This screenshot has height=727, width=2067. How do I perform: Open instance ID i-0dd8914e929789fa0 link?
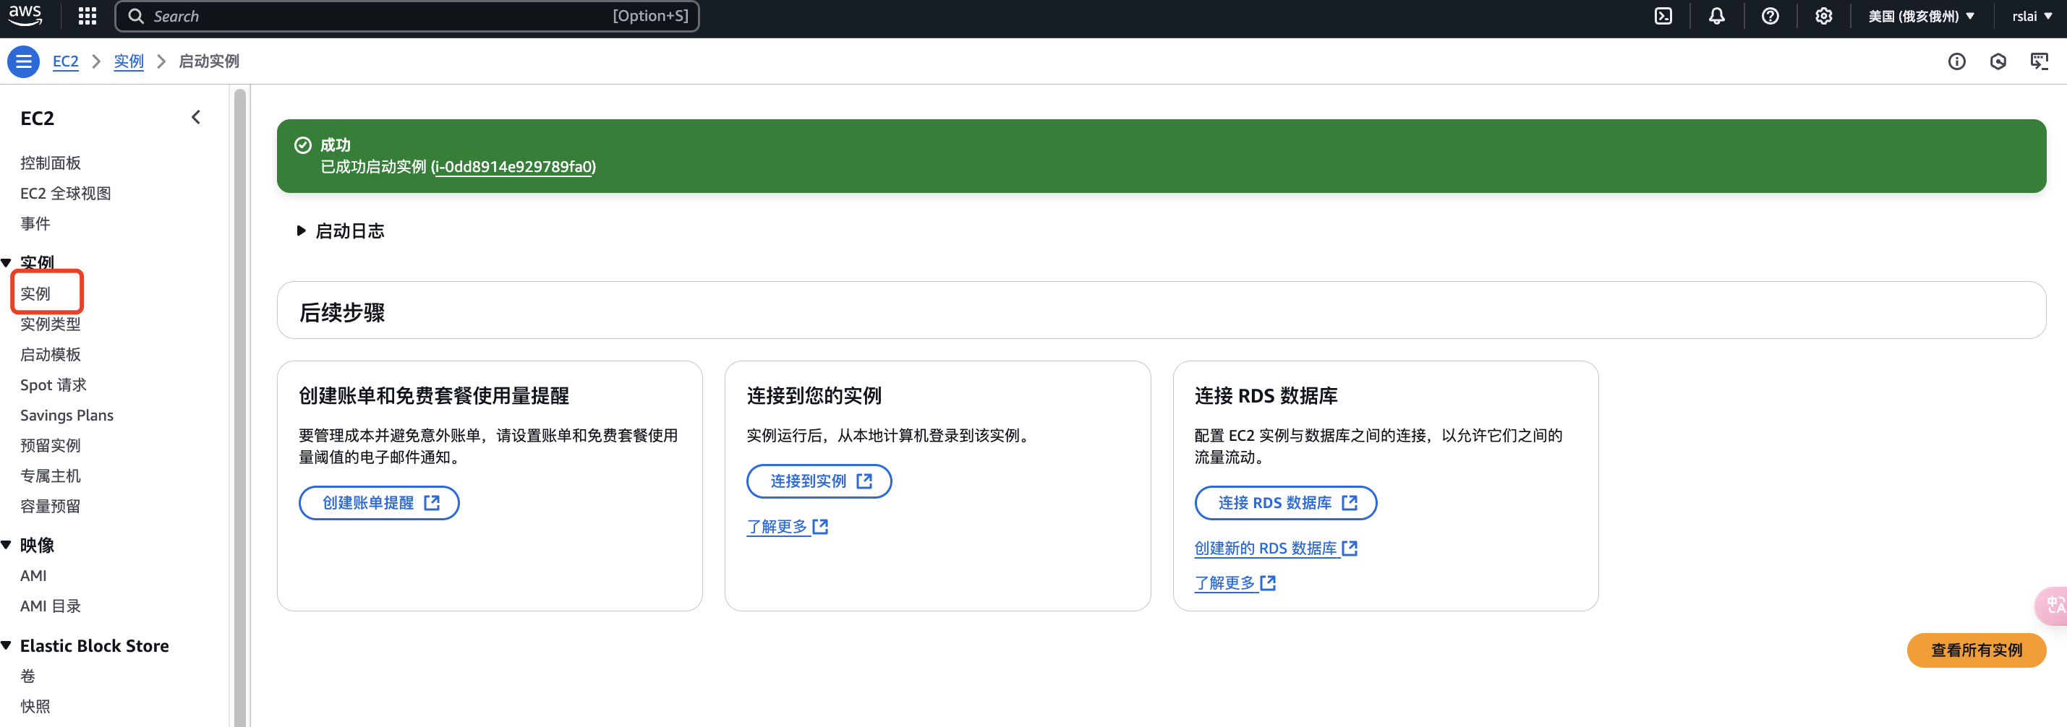point(513,167)
